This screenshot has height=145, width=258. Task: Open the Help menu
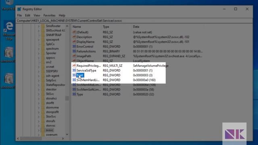coord(62,15)
